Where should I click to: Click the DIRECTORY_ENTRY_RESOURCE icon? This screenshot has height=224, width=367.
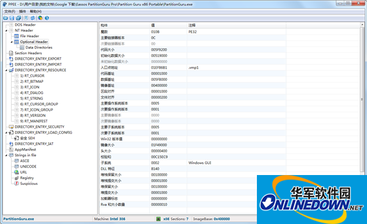[11, 70]
